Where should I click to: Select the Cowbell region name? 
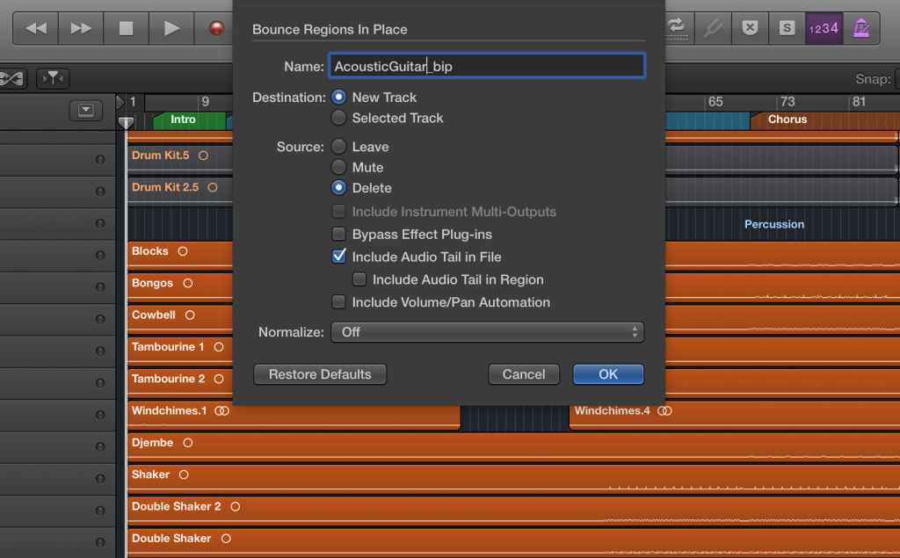tap(153, 315)
